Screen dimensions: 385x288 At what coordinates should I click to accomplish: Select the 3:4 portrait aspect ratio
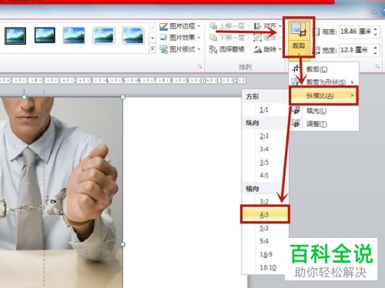coord(266,149)
